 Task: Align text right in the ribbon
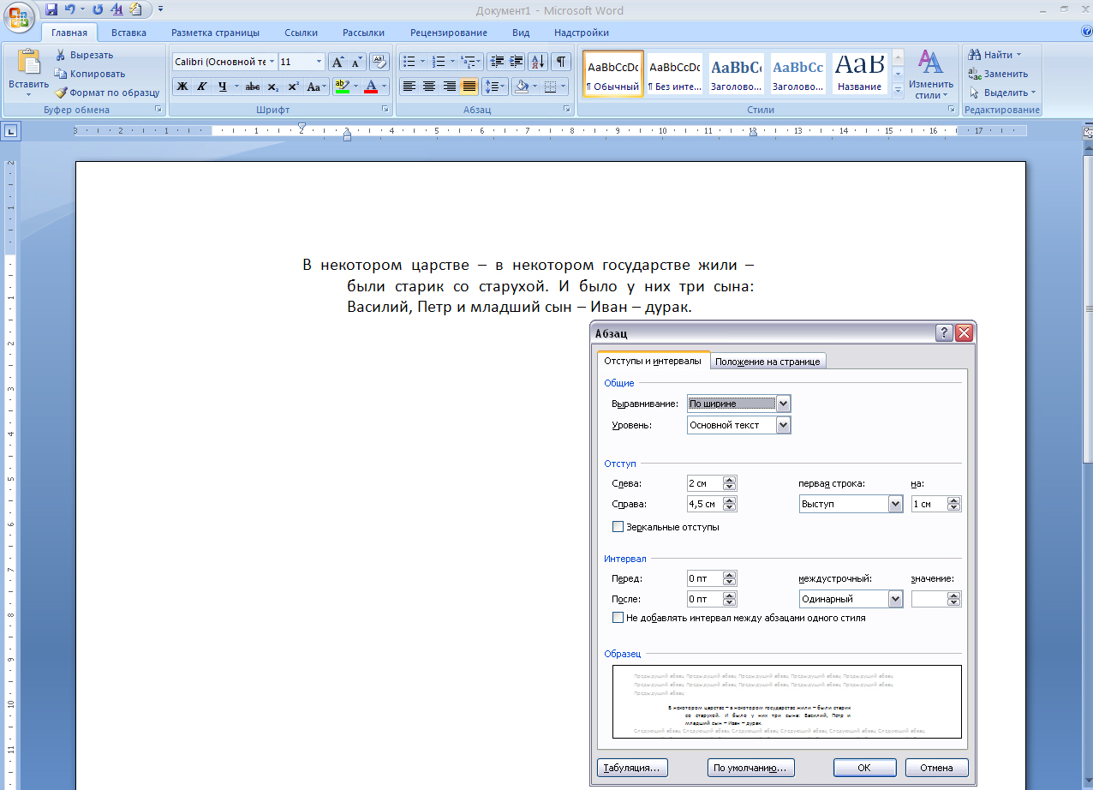tap(449, 87)
